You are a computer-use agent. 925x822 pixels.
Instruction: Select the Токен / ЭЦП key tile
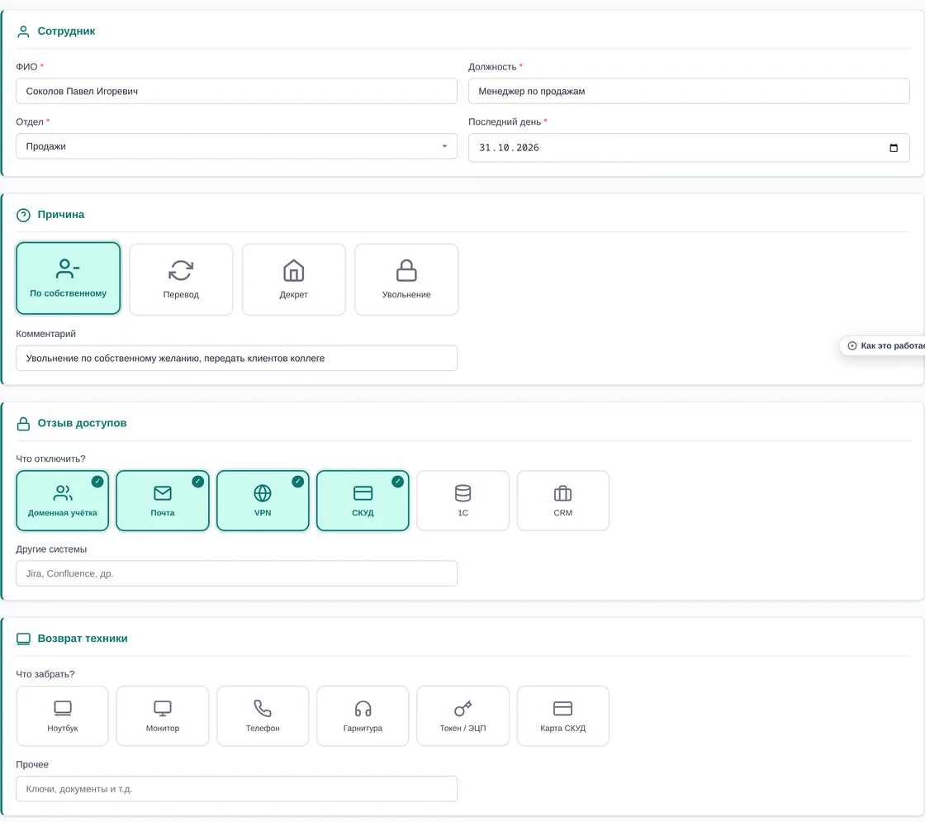[462, 715]
